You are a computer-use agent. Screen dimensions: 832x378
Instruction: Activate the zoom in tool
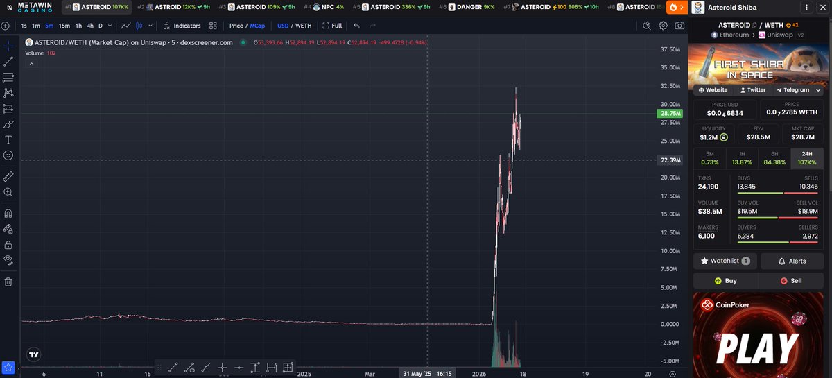tap(8, 192)
